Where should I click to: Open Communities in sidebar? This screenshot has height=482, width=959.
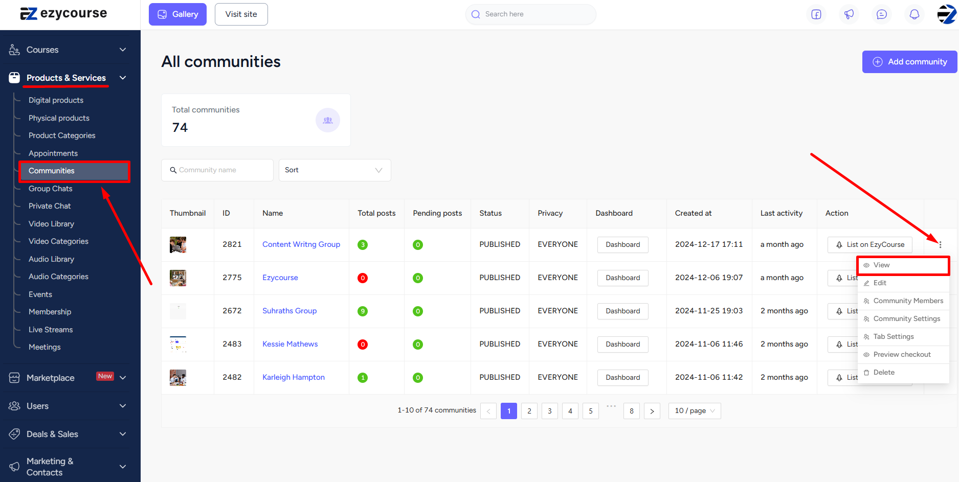point(75,171)
